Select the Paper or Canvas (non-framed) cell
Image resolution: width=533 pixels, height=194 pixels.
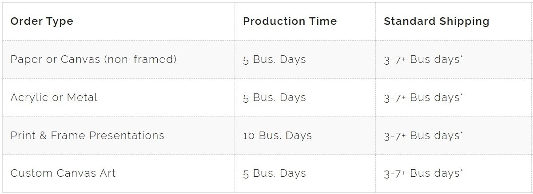pyautogui.click(x=93, y=59)
